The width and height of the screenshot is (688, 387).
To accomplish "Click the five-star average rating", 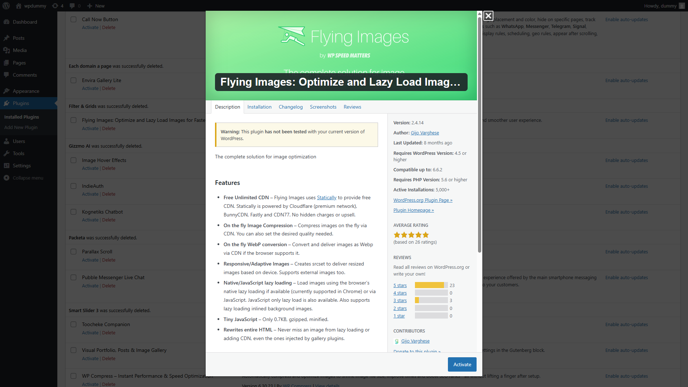I will click(x=411, y=235).
